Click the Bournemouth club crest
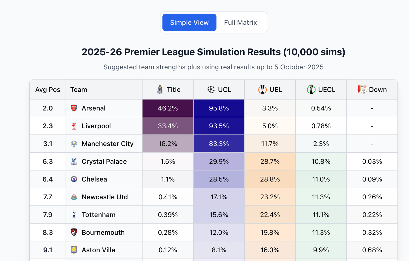 tap(74, 233)
